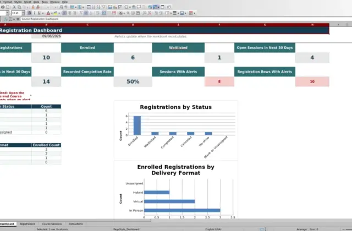Open the font color dropdown arrow
Viewport: 352px width, 231px height.
coord(52,13)
